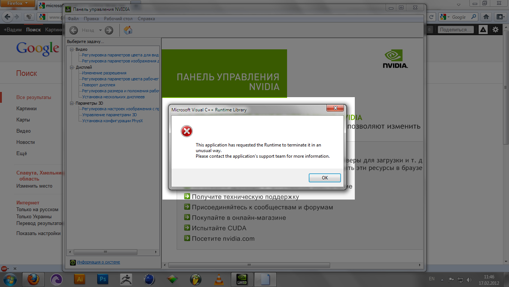The width and height of the screenshot is (509, 287).
Task: Click the Поделиться share box on Google bar
Action: (x=455, y=30)
